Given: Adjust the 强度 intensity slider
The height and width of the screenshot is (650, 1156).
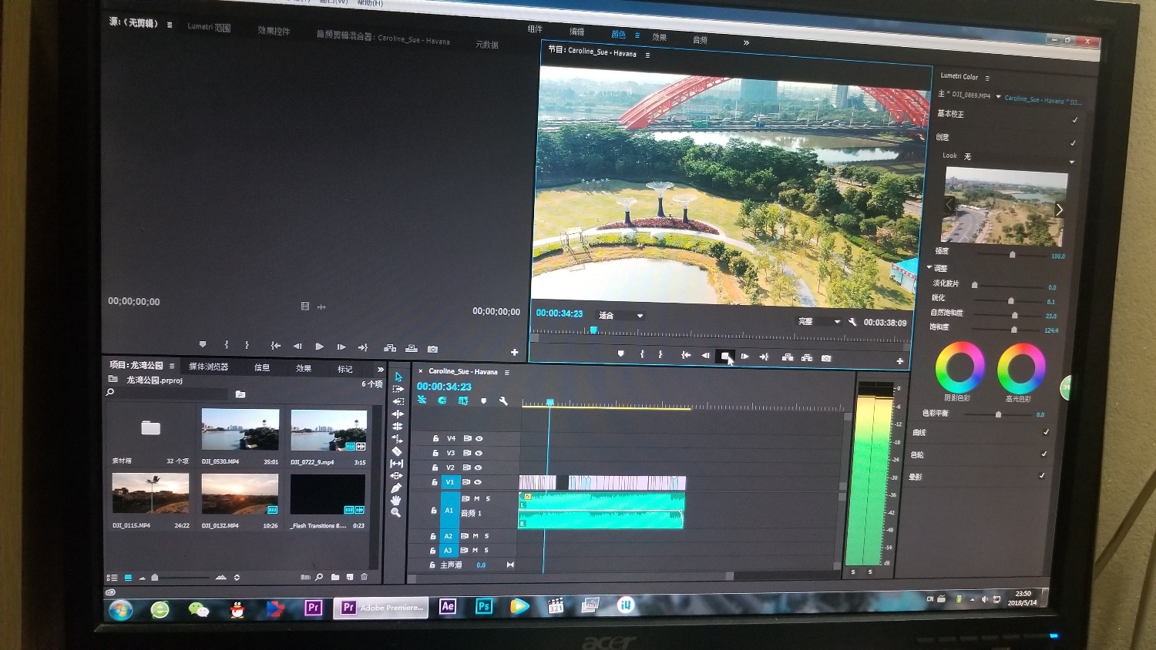Looking at the screenshot, I should point(1012,254).
